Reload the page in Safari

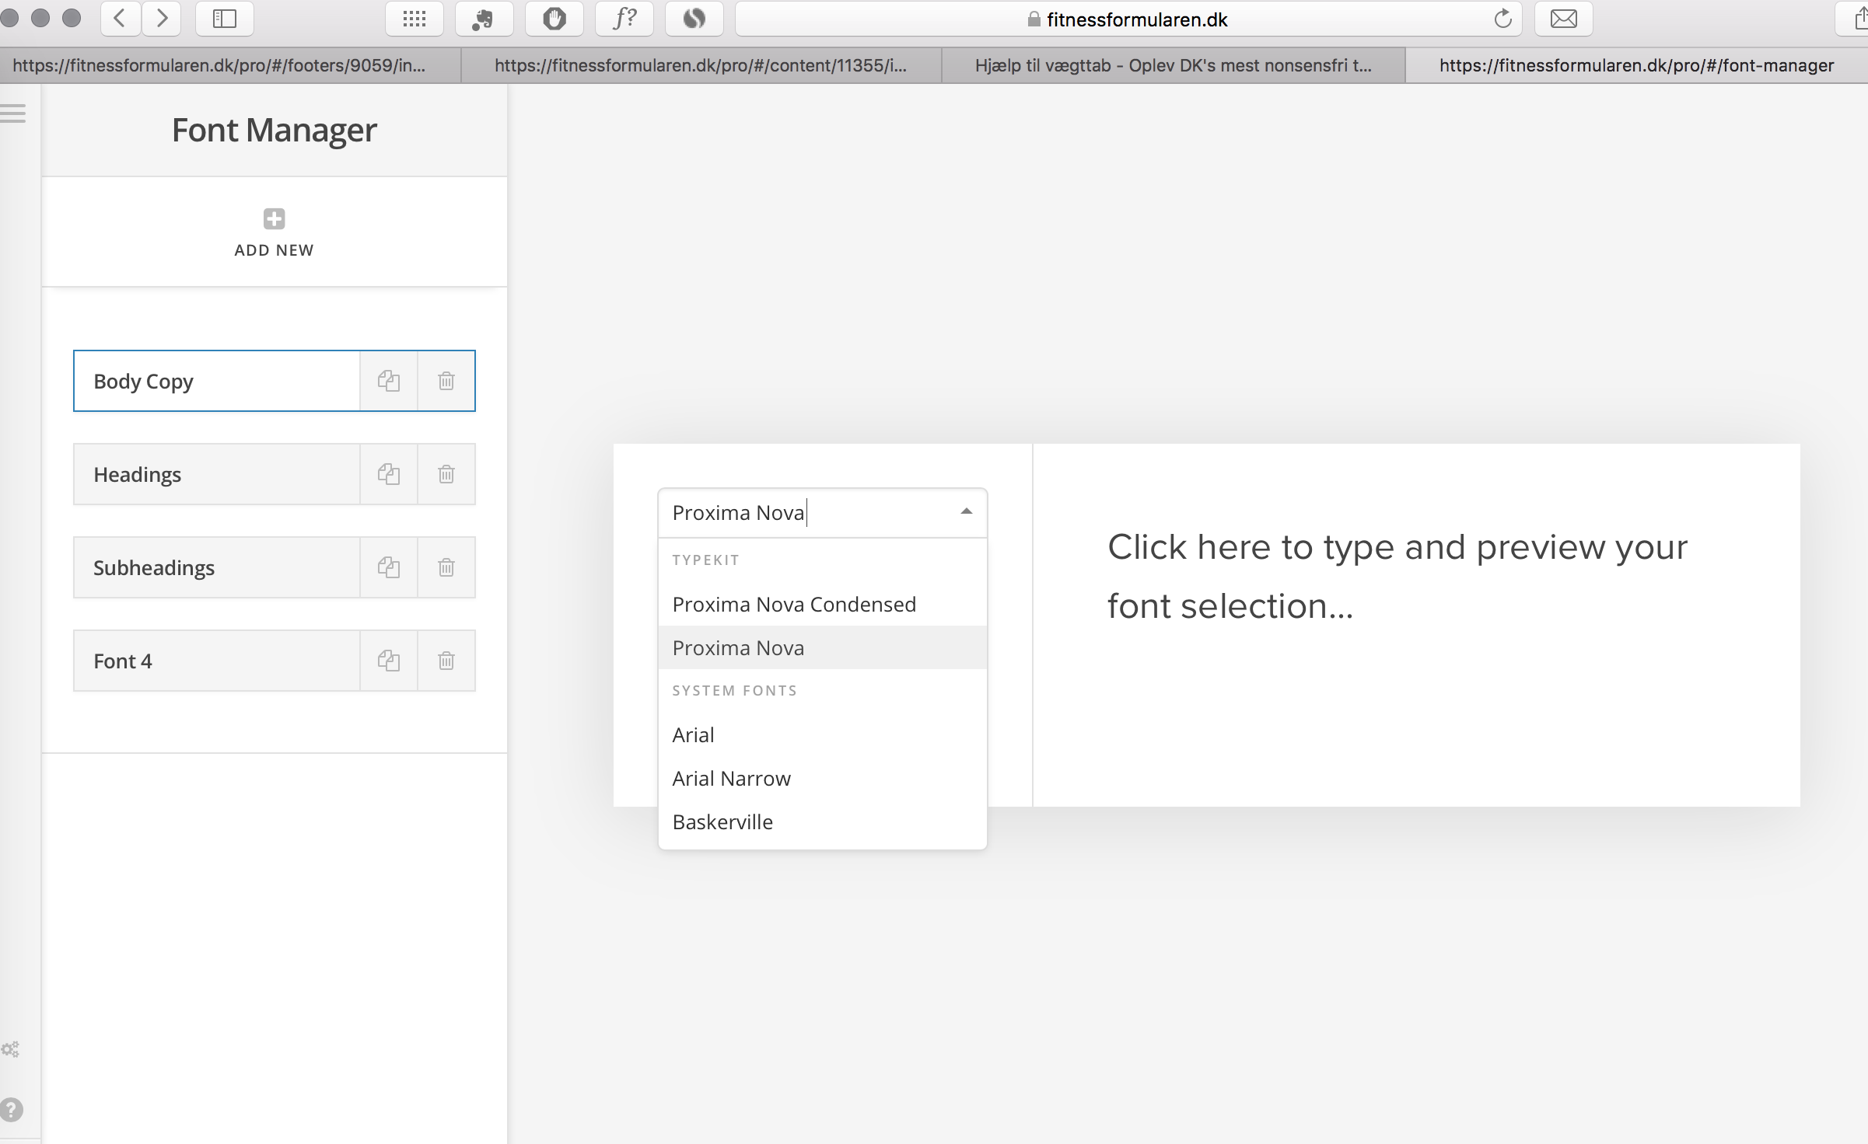tap(1502, 19)
